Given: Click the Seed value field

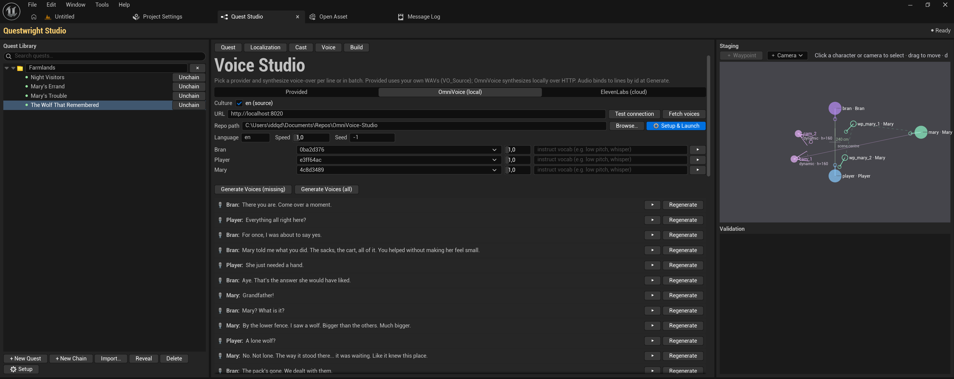Looking at the screenshot, I should point(372,137).
